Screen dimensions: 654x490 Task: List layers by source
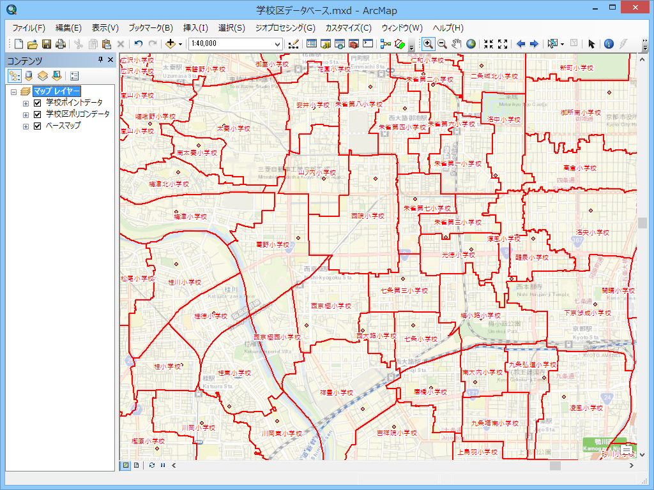(x=29, y=76)
